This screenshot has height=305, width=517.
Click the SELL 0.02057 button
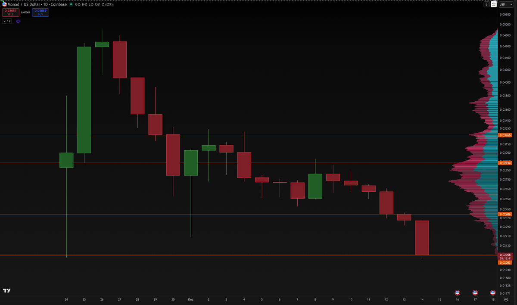10,12
